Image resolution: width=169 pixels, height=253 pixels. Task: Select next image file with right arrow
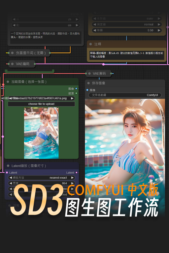pos(72,98)
